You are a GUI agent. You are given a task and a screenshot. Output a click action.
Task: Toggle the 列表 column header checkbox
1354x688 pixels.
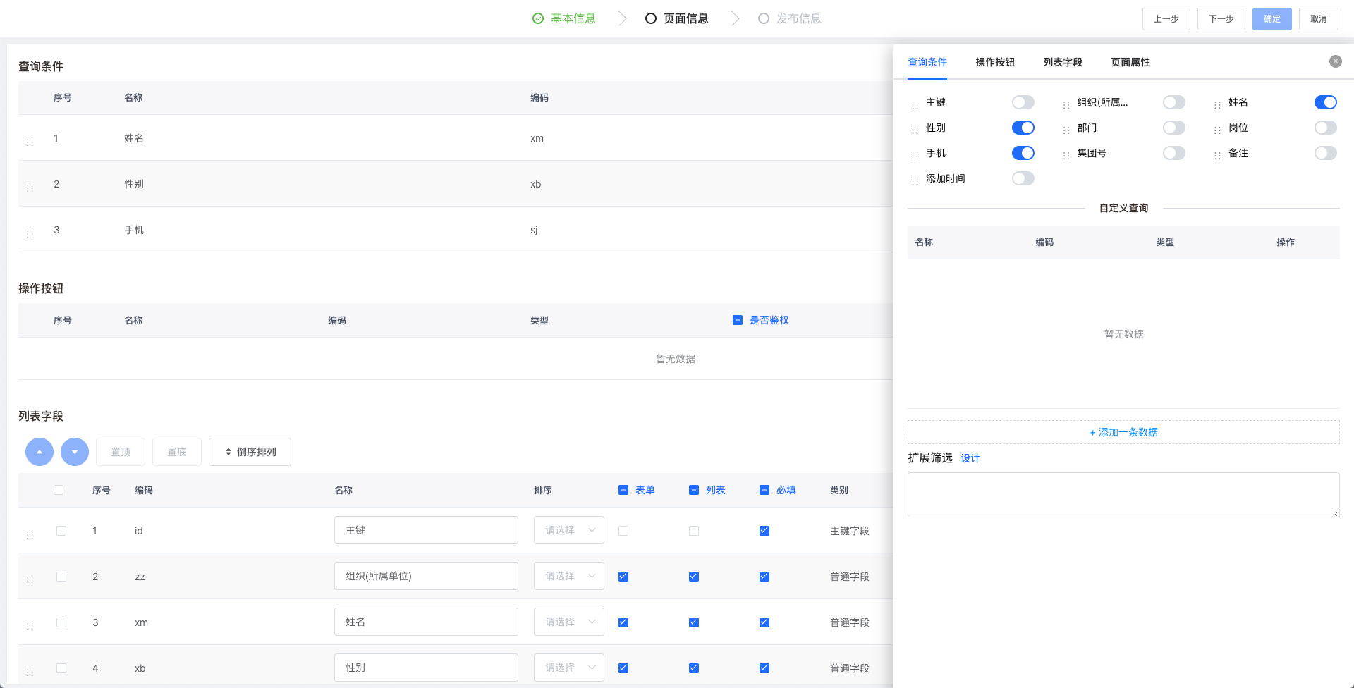694,490
